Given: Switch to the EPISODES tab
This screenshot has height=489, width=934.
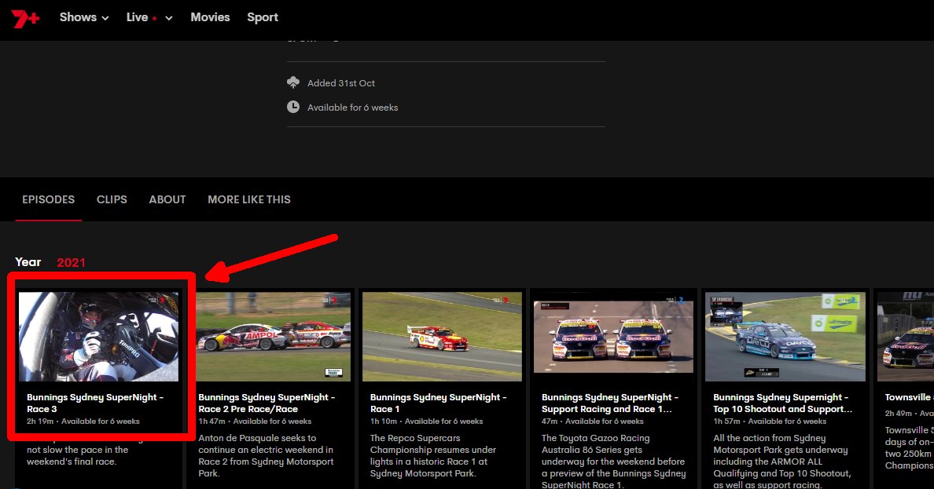Looking at the screenshot, I should coord(48,200).
